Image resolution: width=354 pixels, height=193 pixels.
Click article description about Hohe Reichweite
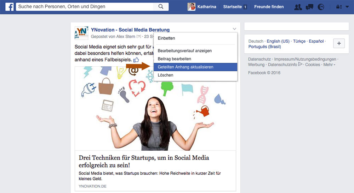[x=150, y=176]
